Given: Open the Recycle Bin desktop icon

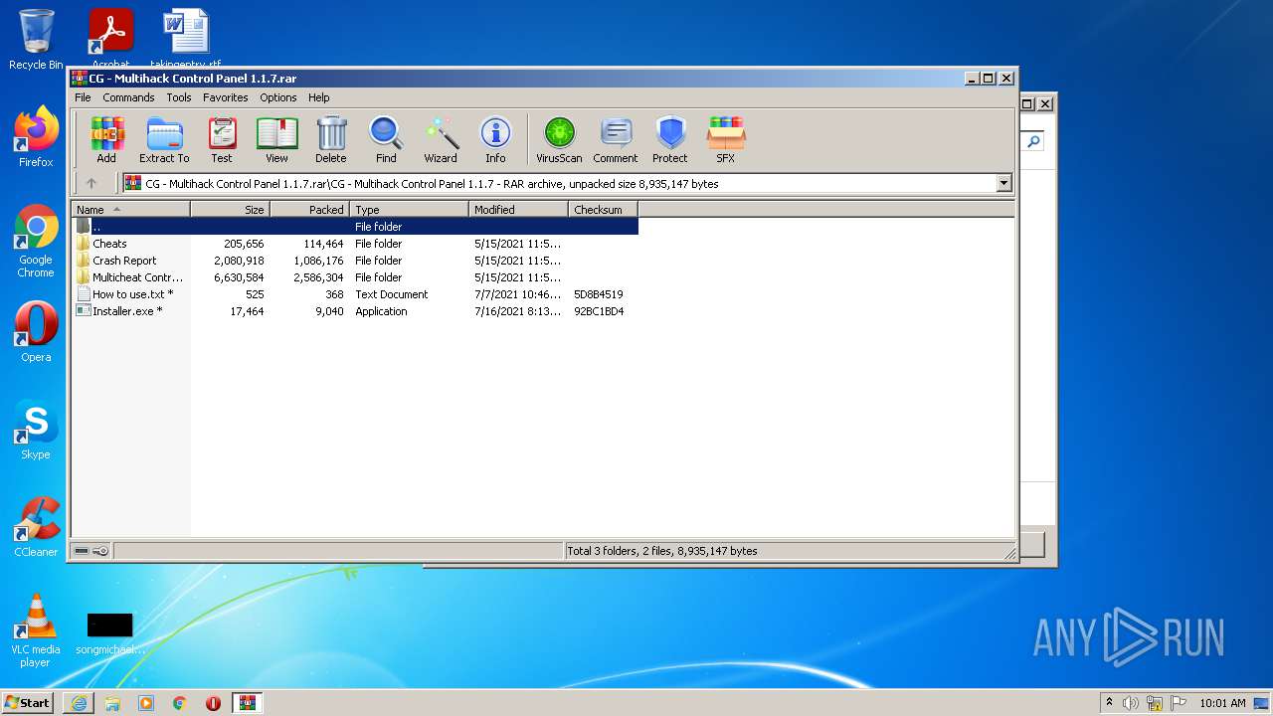Looking at the screenshot, I should tap(36, 40).
